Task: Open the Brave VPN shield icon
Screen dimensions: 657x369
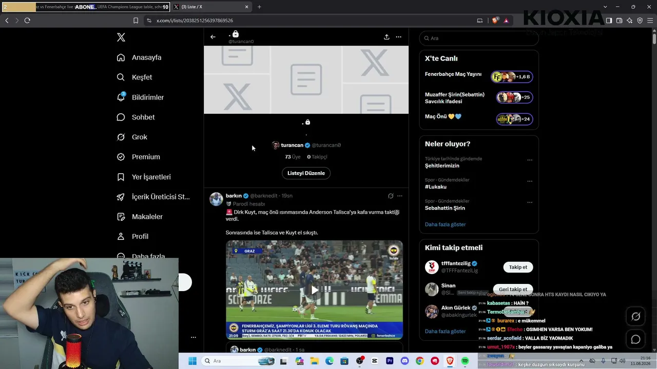Action: pyautogui.click(x=640, y=20)
